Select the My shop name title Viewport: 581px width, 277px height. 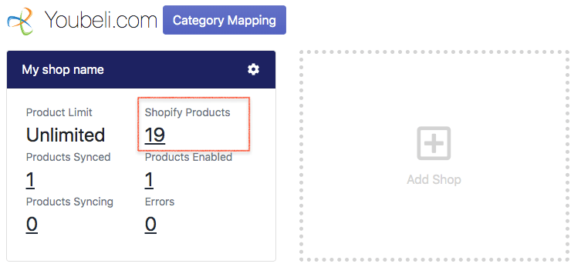coord(62,69)
